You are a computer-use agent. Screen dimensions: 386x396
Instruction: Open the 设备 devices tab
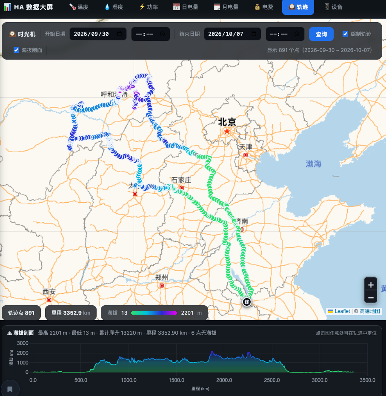pos(333,7)
